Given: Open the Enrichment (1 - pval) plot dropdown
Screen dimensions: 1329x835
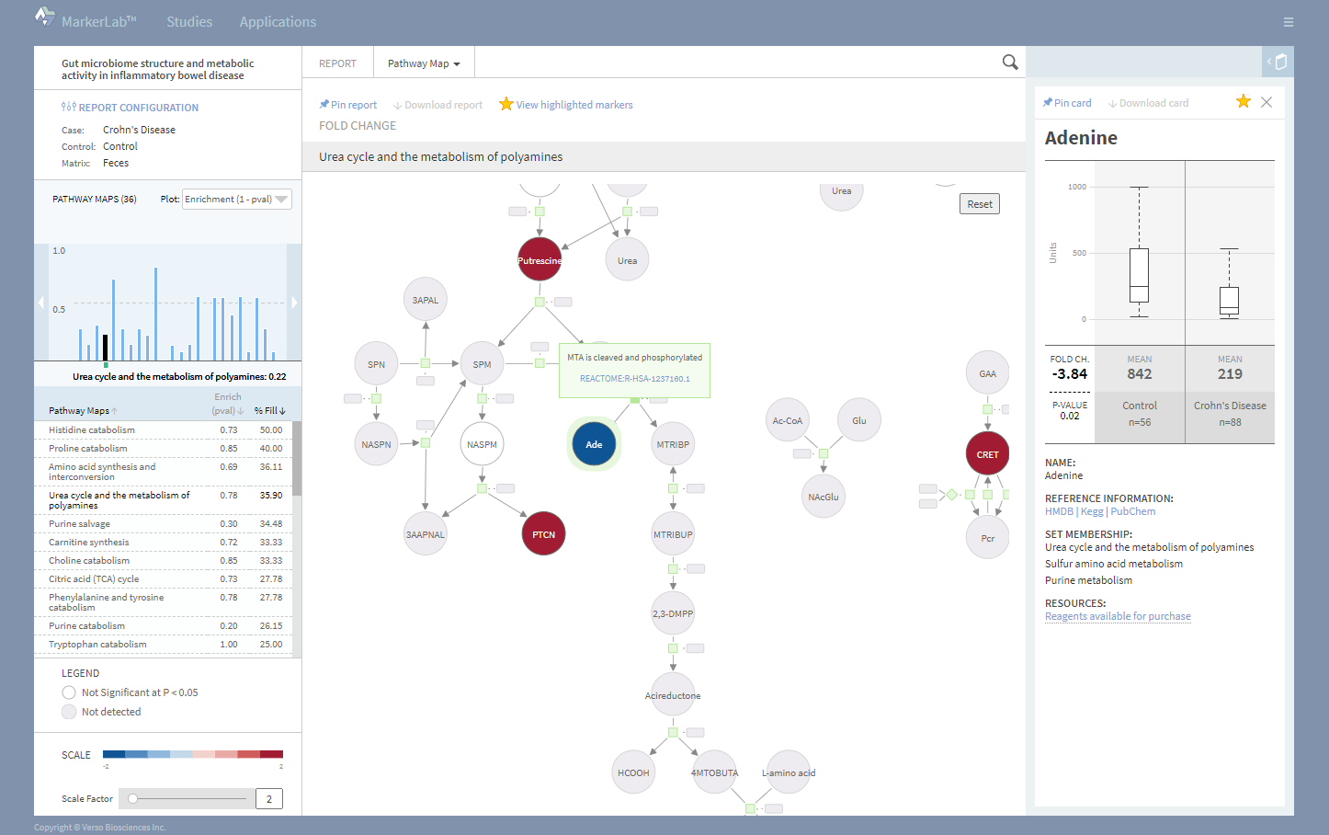Looking at the screenshot, I should [236, 199].
